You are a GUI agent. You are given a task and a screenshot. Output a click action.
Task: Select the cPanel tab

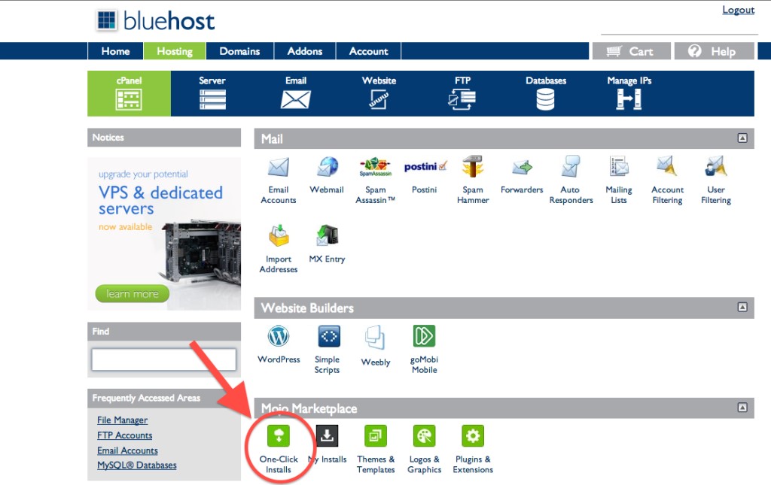(x=130, y=93)
